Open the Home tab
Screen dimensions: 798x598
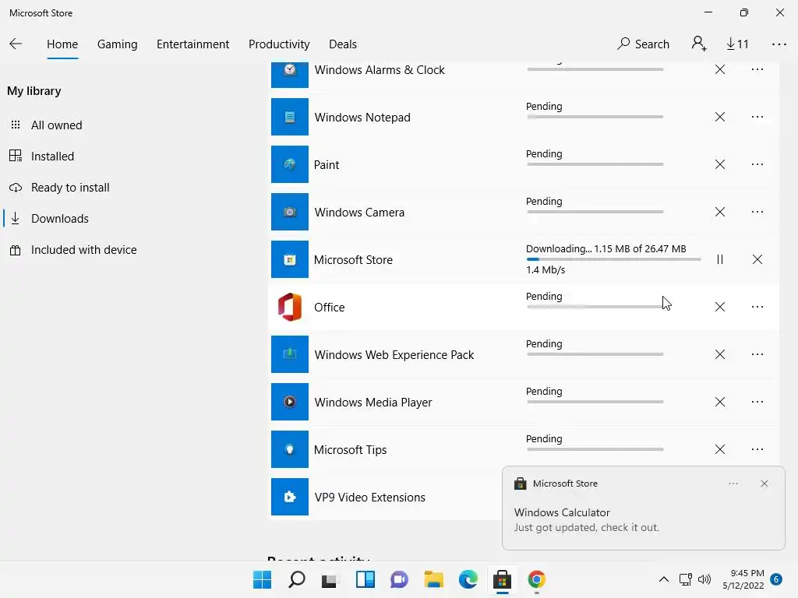(x=62, y=44)
